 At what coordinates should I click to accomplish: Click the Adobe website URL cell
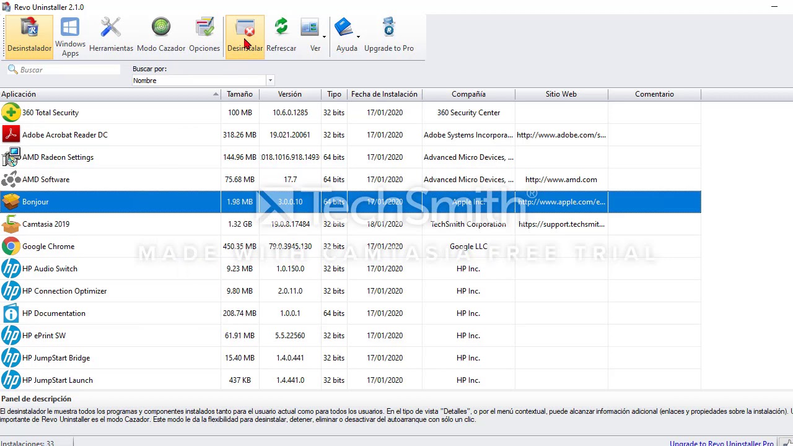pos(561,135)
